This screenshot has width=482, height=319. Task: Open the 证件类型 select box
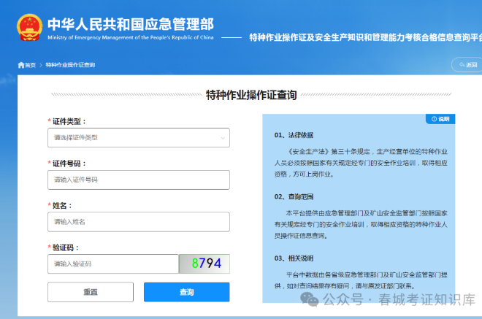pos(138,137)
